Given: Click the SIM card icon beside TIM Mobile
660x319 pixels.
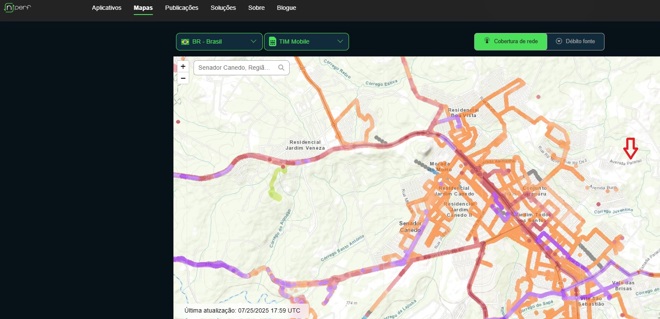Looking at the screenshot, I should pyautogui.click(x=272, y=42).
